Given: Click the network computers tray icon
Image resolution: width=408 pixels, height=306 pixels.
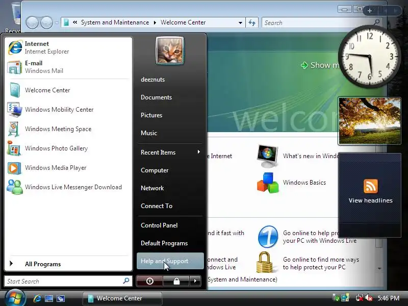Looking at the screenshot, I should pyautogui.click(x=345, y=298).
